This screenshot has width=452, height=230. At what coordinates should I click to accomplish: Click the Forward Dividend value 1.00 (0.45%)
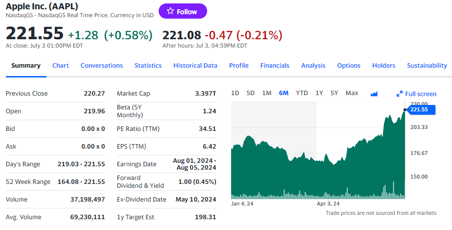coord(197,181)
